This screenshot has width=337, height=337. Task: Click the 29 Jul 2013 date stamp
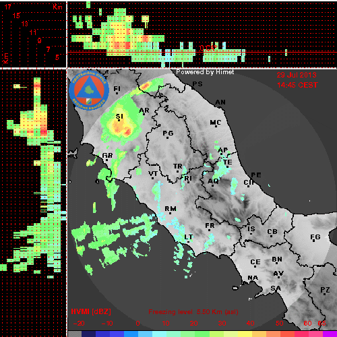click(x=297, y=75)
